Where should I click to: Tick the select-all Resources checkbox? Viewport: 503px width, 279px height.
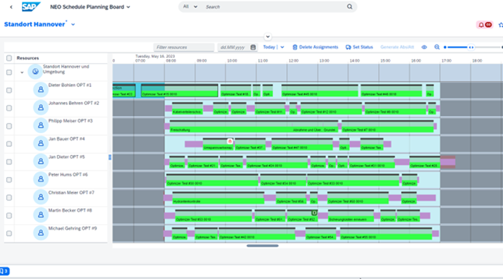(9, 58)
